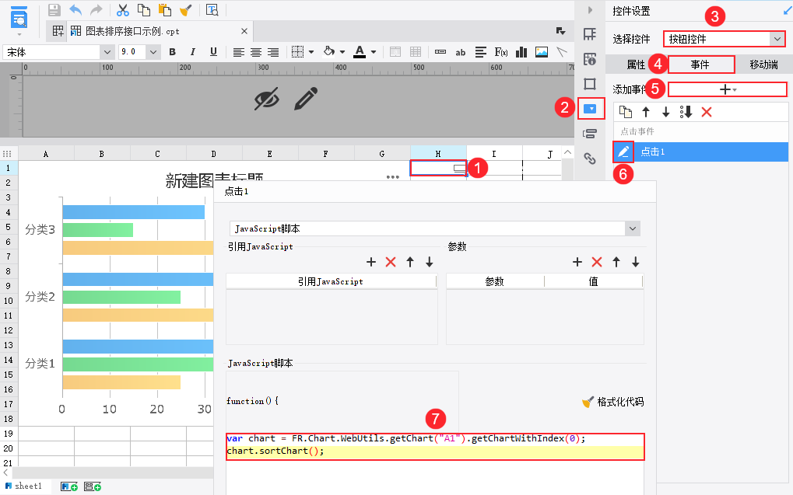
Task: Click the Save icon in top toolbar
Action: [54, 9]
